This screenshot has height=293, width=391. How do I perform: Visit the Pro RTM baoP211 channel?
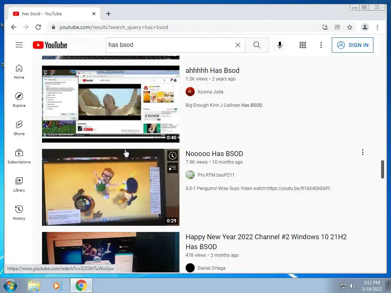pyautogui.click(x=216, y=175)
